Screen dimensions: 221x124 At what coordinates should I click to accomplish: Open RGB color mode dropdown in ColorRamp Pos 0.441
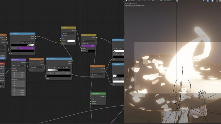60,67
